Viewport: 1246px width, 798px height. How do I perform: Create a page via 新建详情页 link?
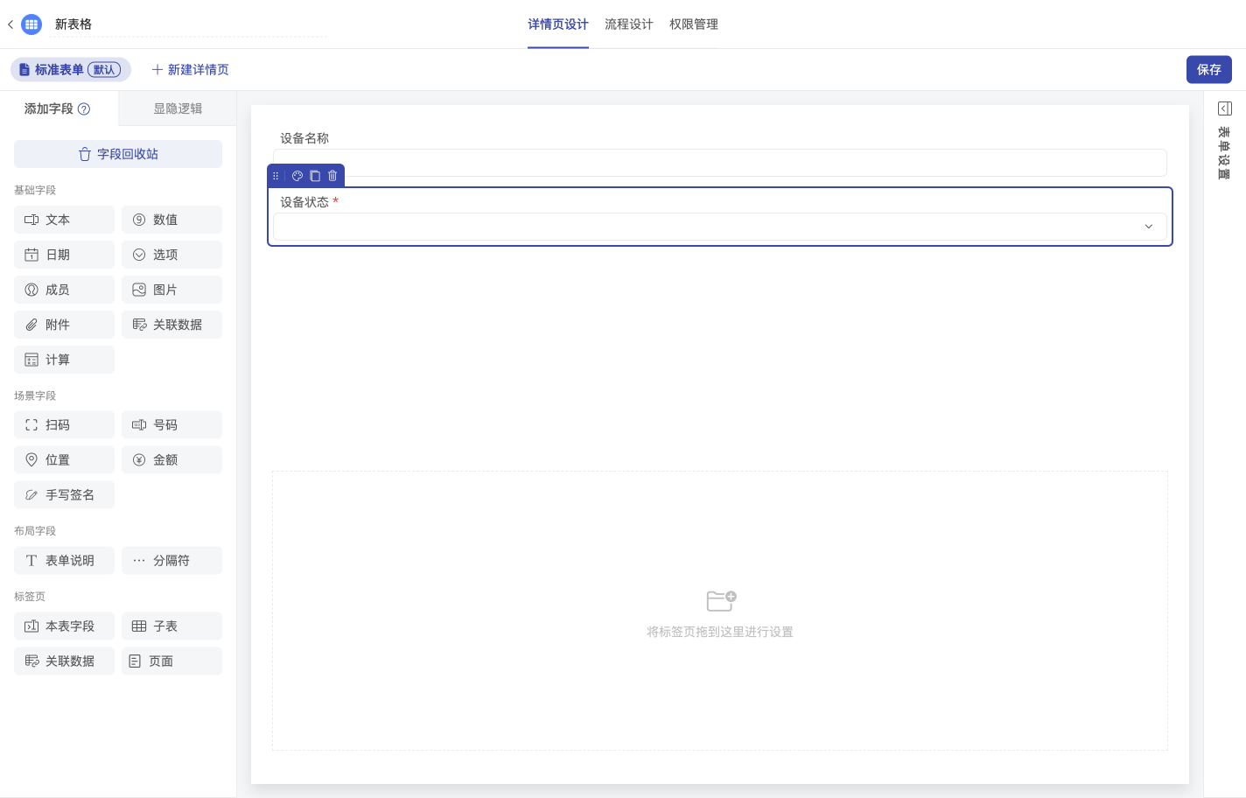click(190, 69)
